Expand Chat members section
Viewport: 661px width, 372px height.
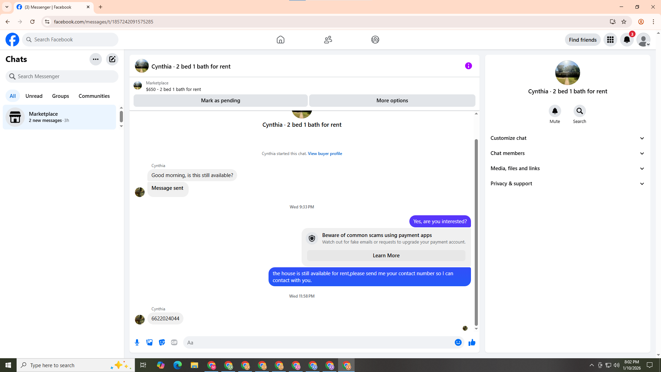567,153
